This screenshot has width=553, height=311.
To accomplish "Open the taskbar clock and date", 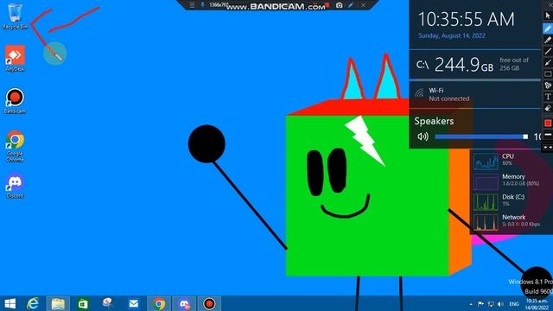I will click(x=537, y=304).
